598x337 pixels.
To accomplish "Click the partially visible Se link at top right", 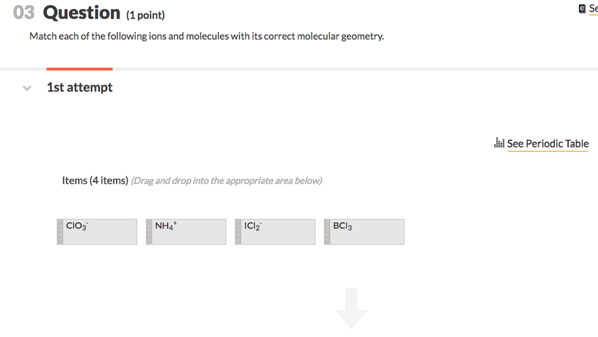I will click(593, 9).
